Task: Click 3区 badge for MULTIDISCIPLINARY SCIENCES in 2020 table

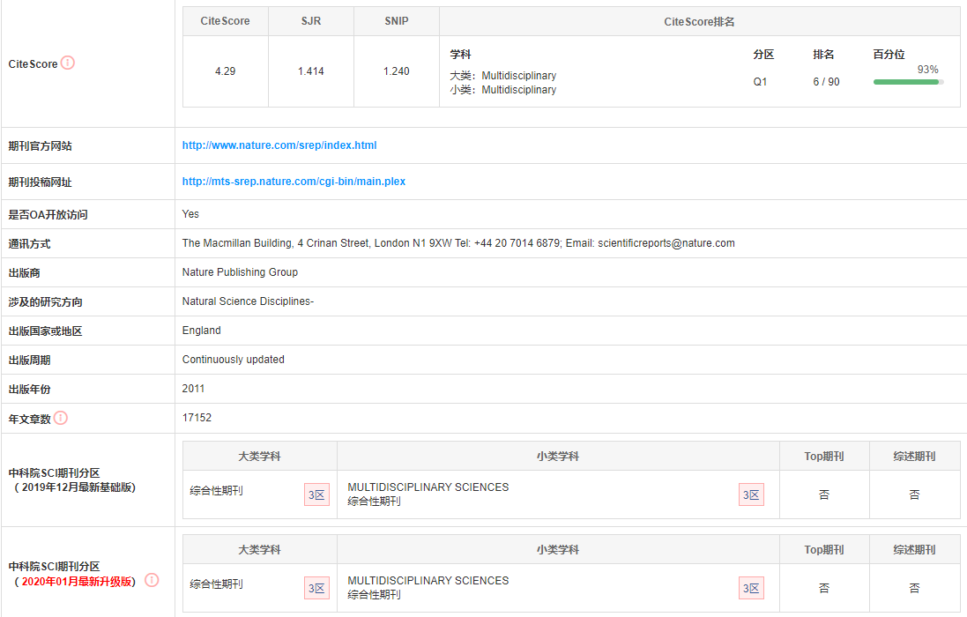Action: click(751, 588)
